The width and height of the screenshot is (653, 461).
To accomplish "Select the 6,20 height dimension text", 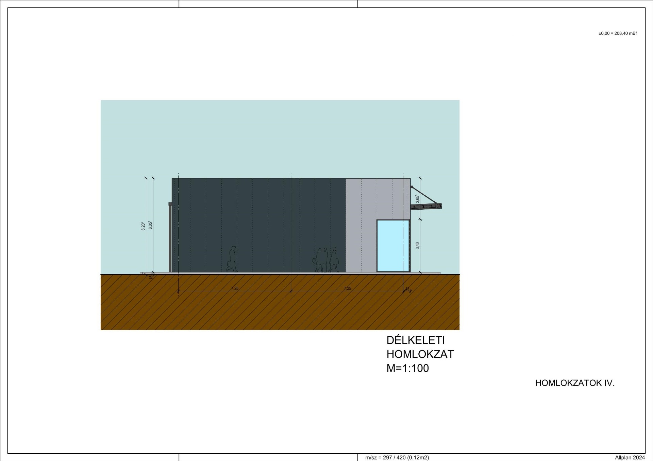I will coord(144,226).
